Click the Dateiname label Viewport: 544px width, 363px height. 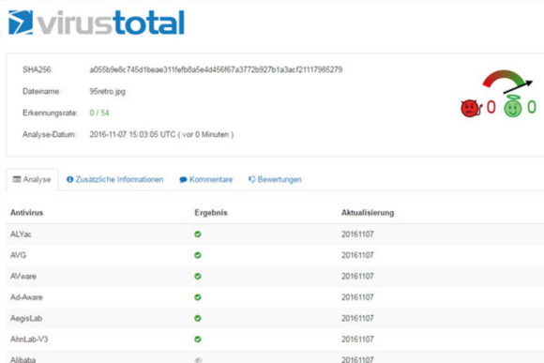41,92
